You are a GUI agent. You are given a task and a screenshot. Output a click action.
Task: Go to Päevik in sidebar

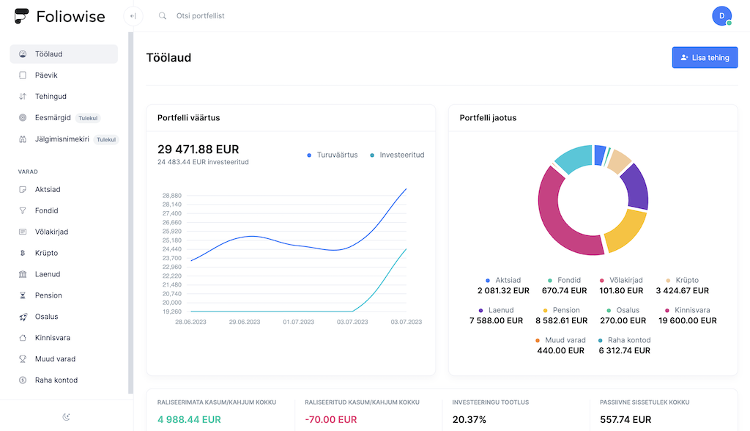click(46, 75)
